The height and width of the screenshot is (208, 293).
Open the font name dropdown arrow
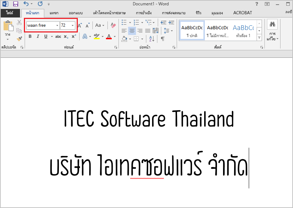57,25
